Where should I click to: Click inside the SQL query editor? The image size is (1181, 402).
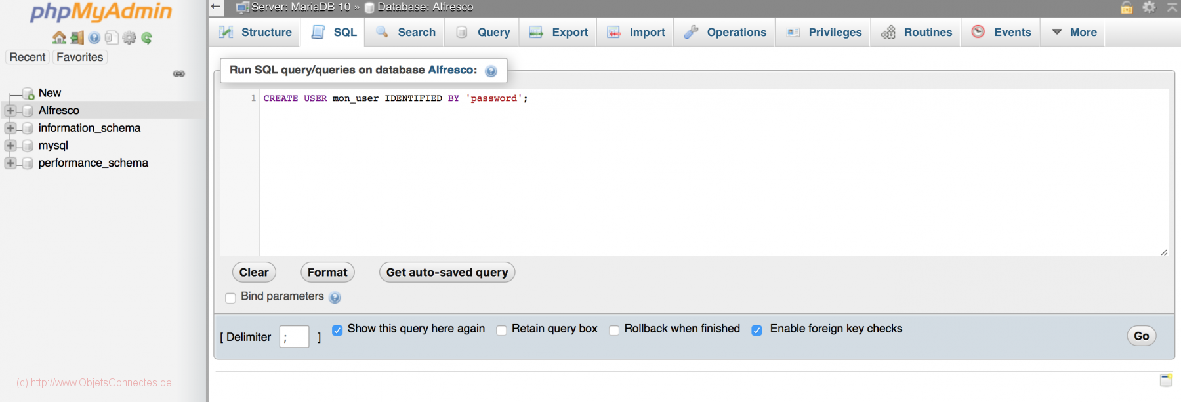click(714, 172)
